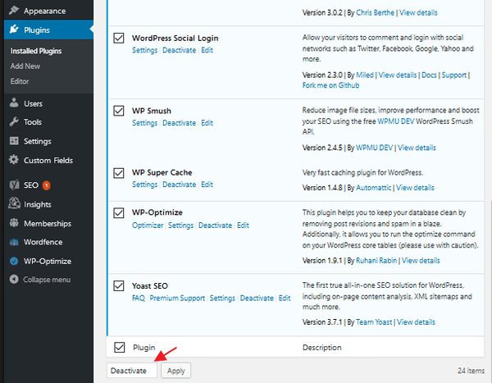
Task: Open WP-Optimize plugin Settings link
Action: click(x=180, y=226)
